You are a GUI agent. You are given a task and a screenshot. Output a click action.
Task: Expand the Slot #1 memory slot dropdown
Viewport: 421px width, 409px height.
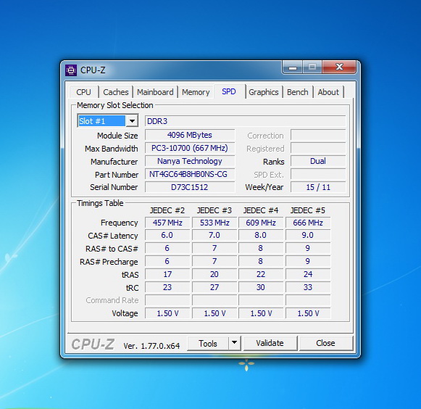[x=132, y=121]
